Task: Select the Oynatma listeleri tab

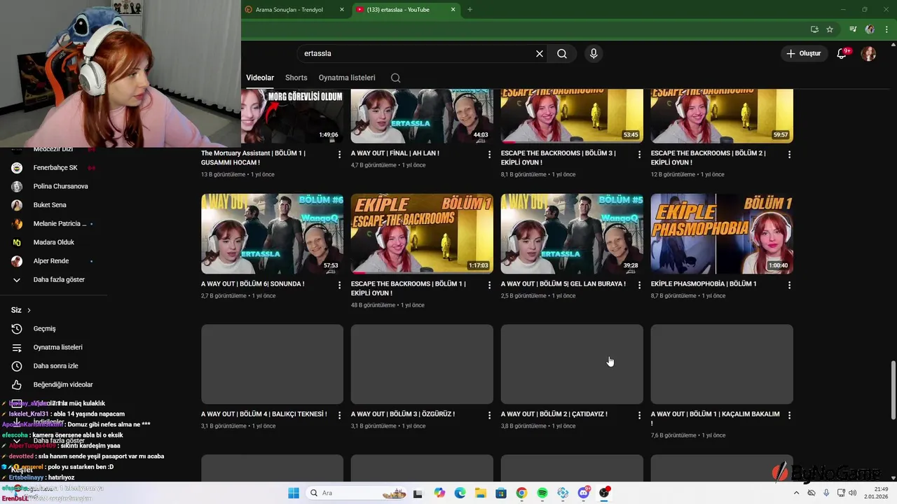Action: pyautogui.click(x=347, y=78)
